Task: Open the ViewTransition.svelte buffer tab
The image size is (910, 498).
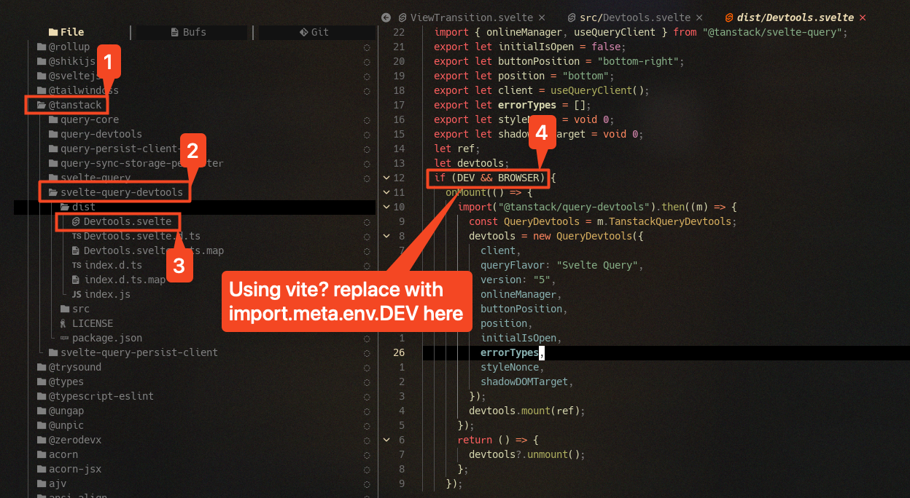Action: click(472, 17)
